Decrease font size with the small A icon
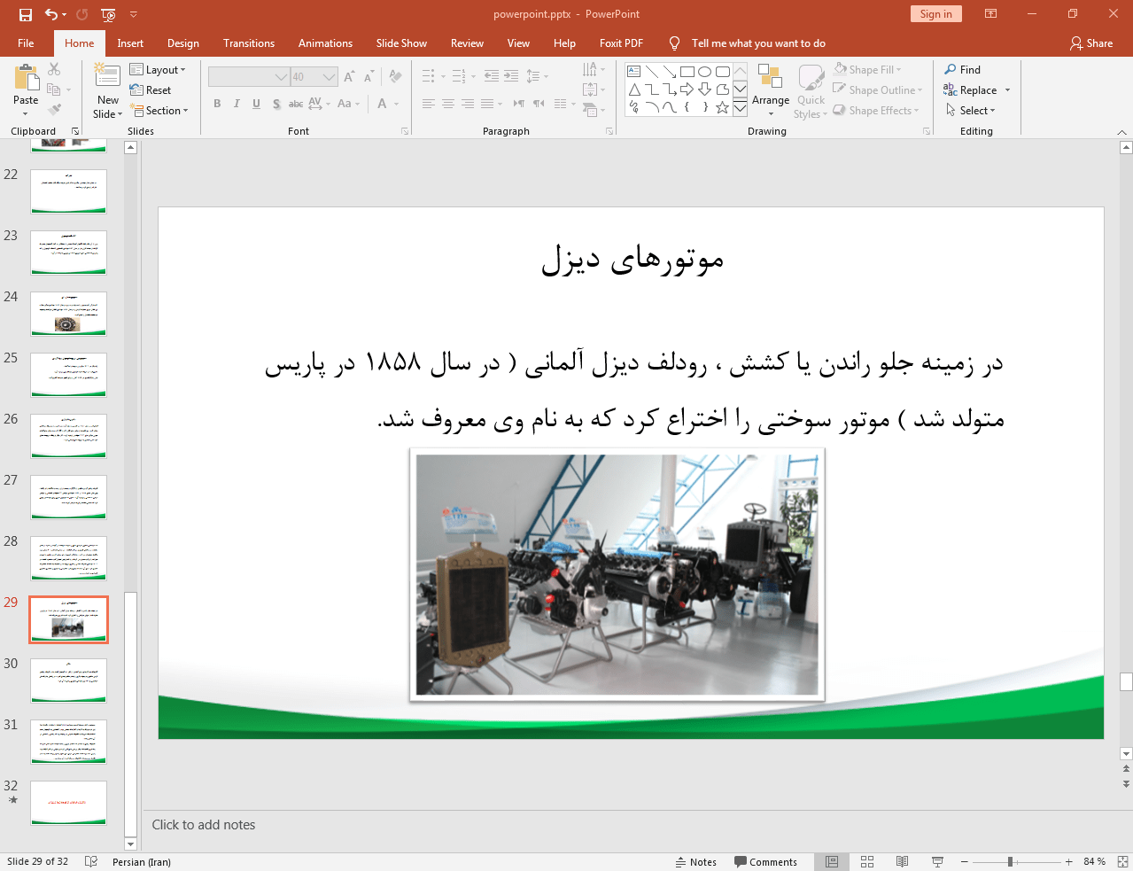This screenshot has width=1133, height=871. [x=369, y=77]
